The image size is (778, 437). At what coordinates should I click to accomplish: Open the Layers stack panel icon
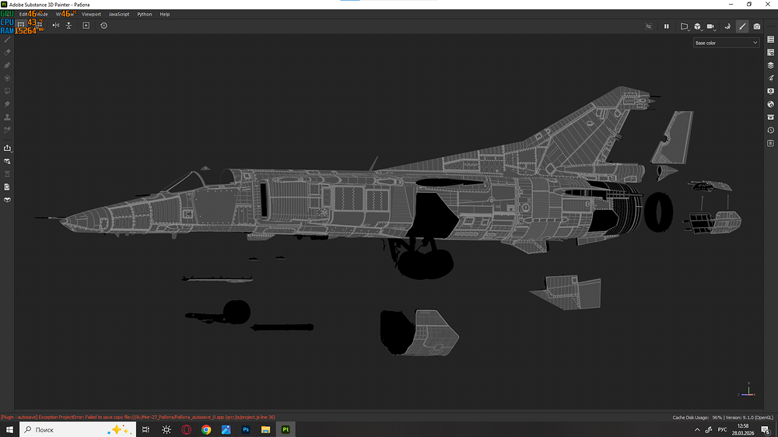770,65
